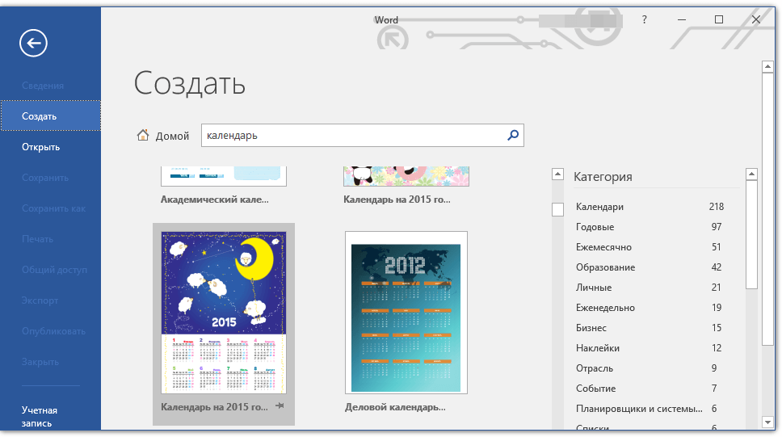Image resolution: width=782 pixels, height=437 pixels.
Task: Click the category list scroll-up arrow
Action: click(x=751, y=174)
